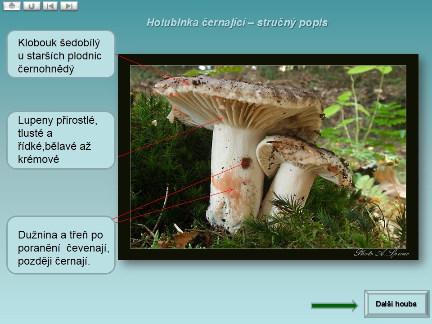Select the "Lupeny přirostlé" callout box

(x=61, y=140)
